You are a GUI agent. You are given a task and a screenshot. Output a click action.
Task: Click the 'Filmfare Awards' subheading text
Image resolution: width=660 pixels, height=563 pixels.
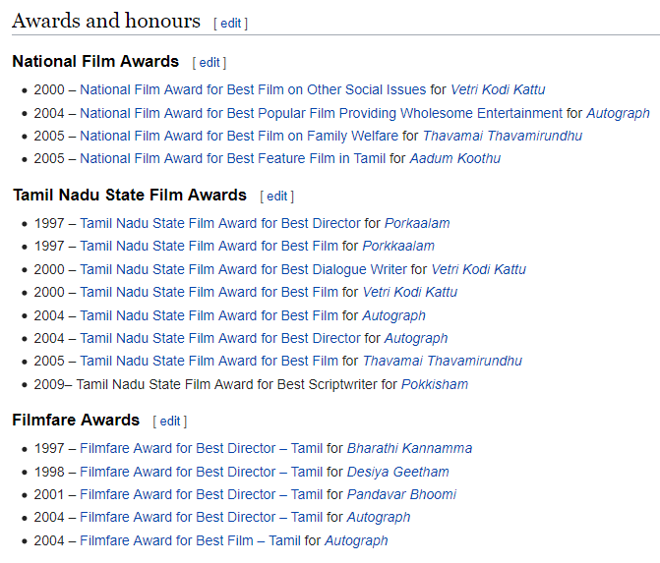tap(76, 421)
